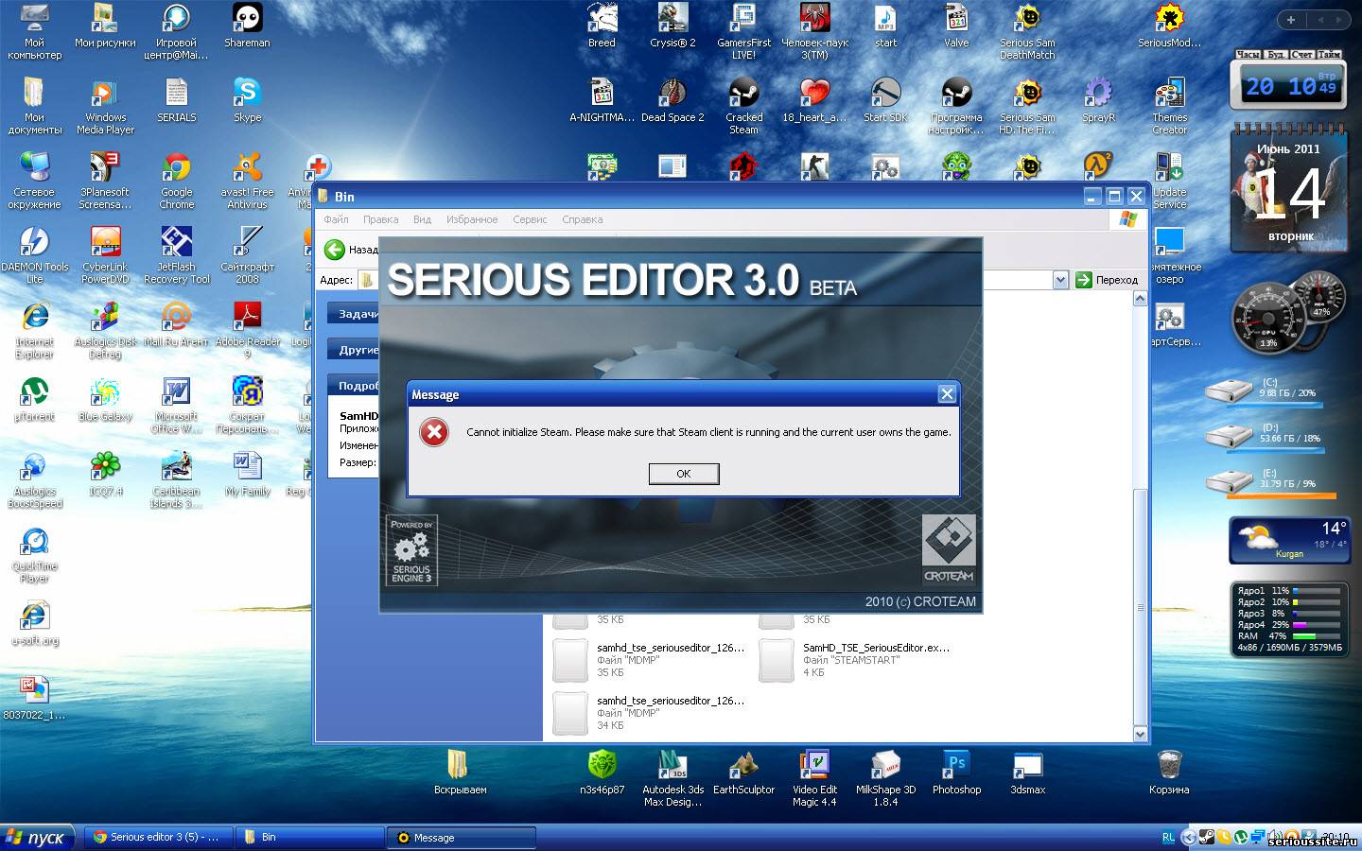Open the Internet Explorer desktop icon
Screen dimensions: 1362x851
[x=35, y=331]
